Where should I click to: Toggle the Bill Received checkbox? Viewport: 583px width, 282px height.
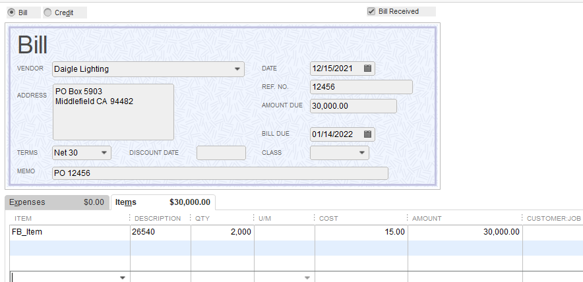click(371, 11)
